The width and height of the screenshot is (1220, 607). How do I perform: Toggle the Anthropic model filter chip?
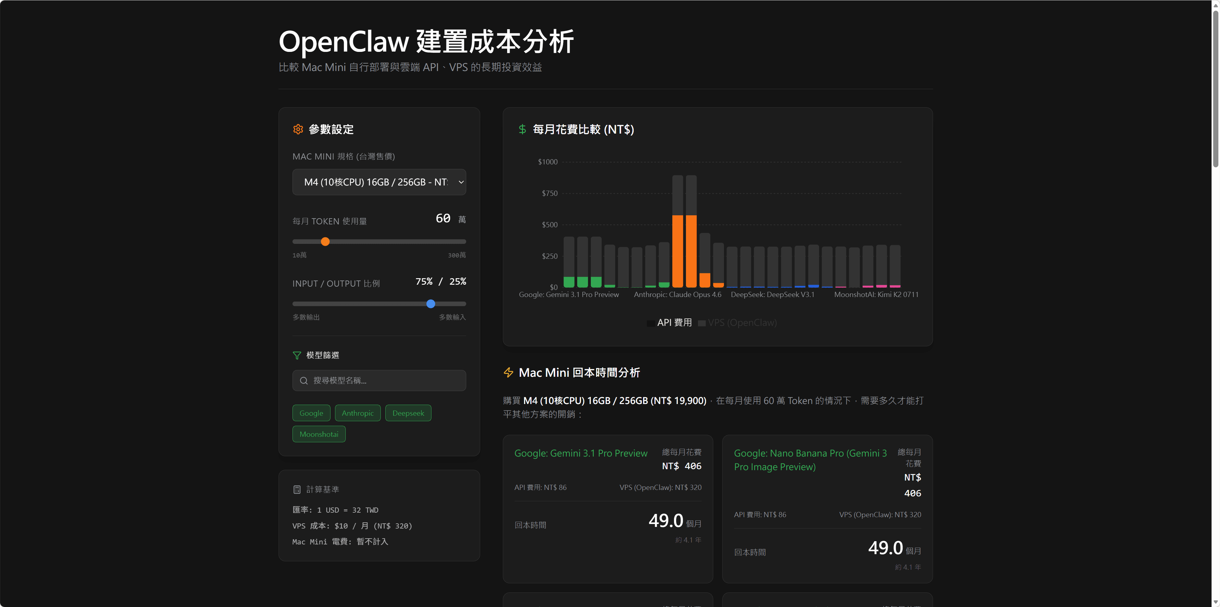(357, 412)
